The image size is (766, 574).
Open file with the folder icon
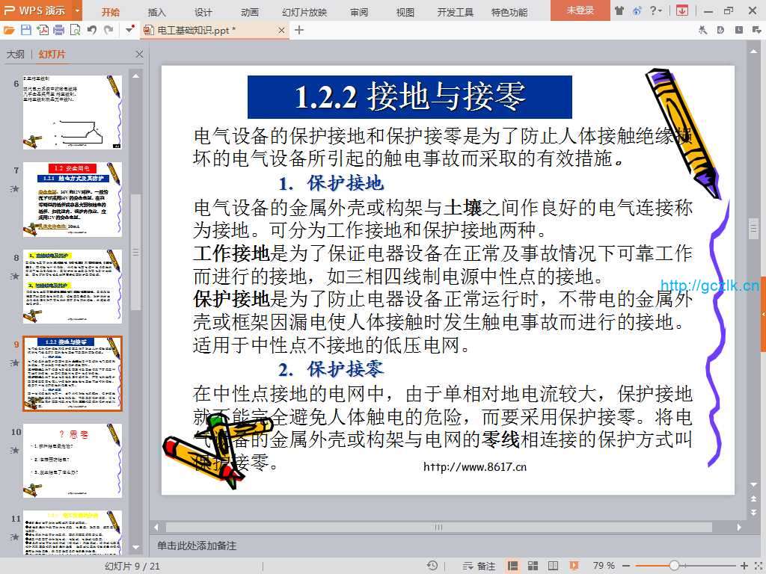coord(9,30)
